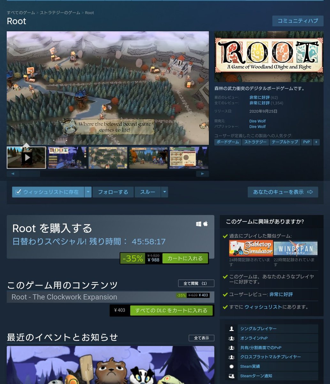The image size is (330, 384).
Task: Click the -35% discount badge for Root
Action: 133,259
